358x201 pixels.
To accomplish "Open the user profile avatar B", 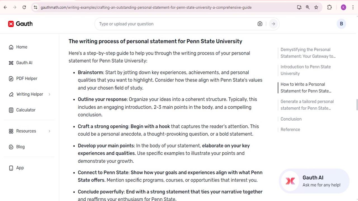I will coord(341,24).
